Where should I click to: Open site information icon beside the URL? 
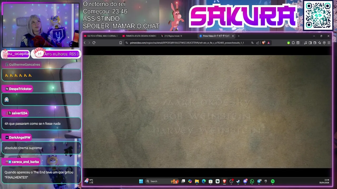click(x=127, y=43)
